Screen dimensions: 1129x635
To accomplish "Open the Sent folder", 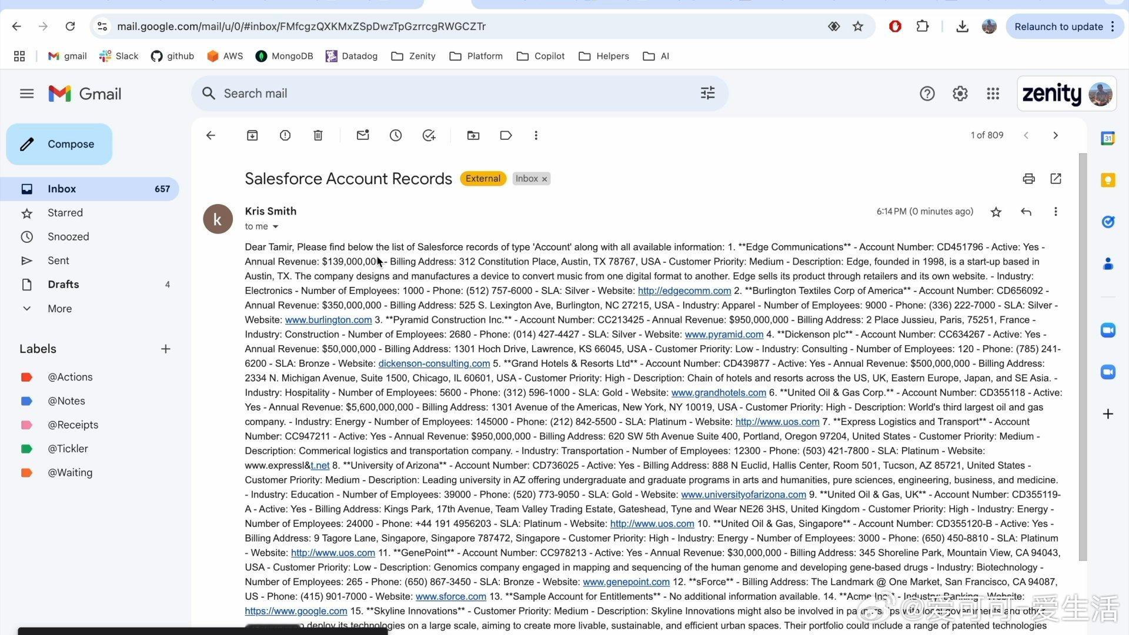I will pyautogui.click(x=89, y=260).
